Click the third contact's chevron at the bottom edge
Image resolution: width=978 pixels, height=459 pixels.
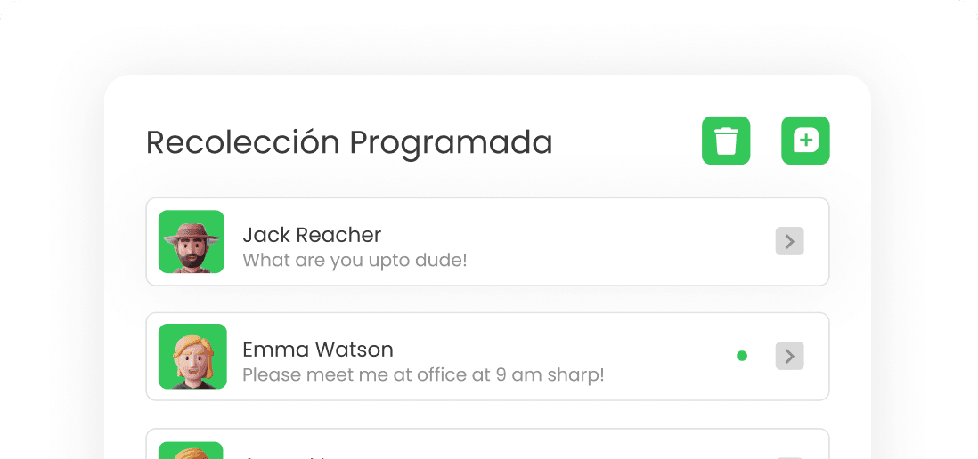click(790, 458)
